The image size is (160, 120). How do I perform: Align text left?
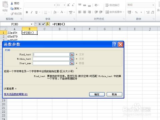tap(80, 12)
